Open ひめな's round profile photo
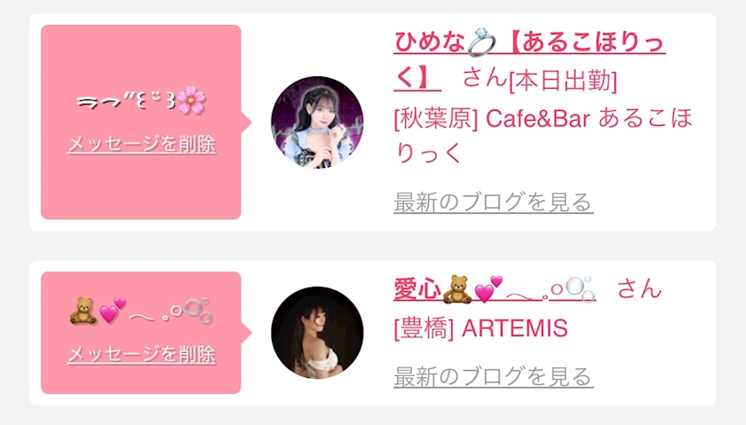This screenshot has height=425, width=746. click(x=317, y=122)
